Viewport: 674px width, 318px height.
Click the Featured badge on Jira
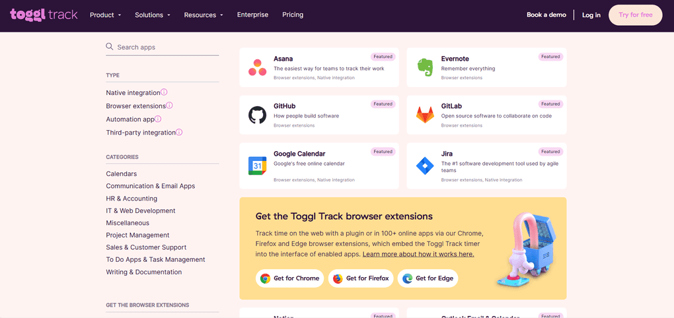click(550, 152)
